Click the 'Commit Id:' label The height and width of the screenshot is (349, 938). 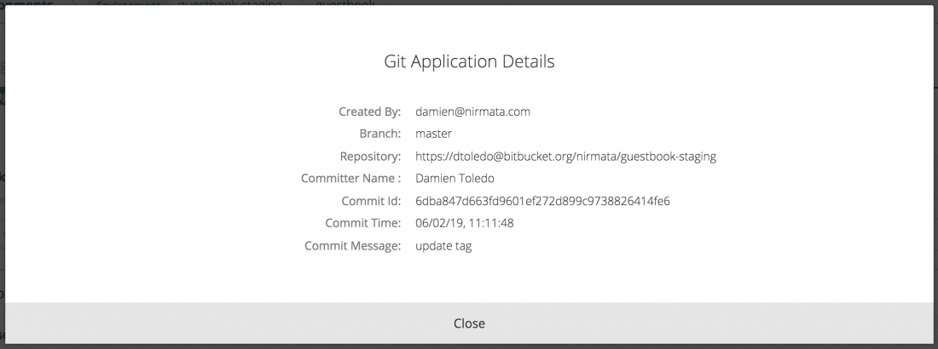[x=371, y=201]
